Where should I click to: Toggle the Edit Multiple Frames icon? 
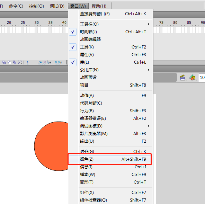pyautogui.click(x=15, y=62)
